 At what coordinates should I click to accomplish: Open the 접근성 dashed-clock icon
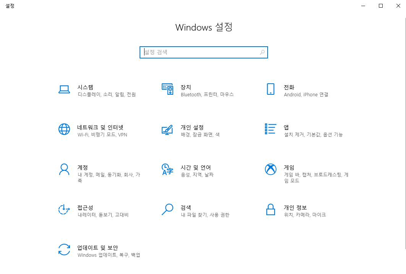pyautogui.click(x=64, y=209)
